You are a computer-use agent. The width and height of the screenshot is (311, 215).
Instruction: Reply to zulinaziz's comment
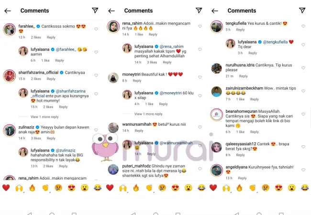point(51,138)
